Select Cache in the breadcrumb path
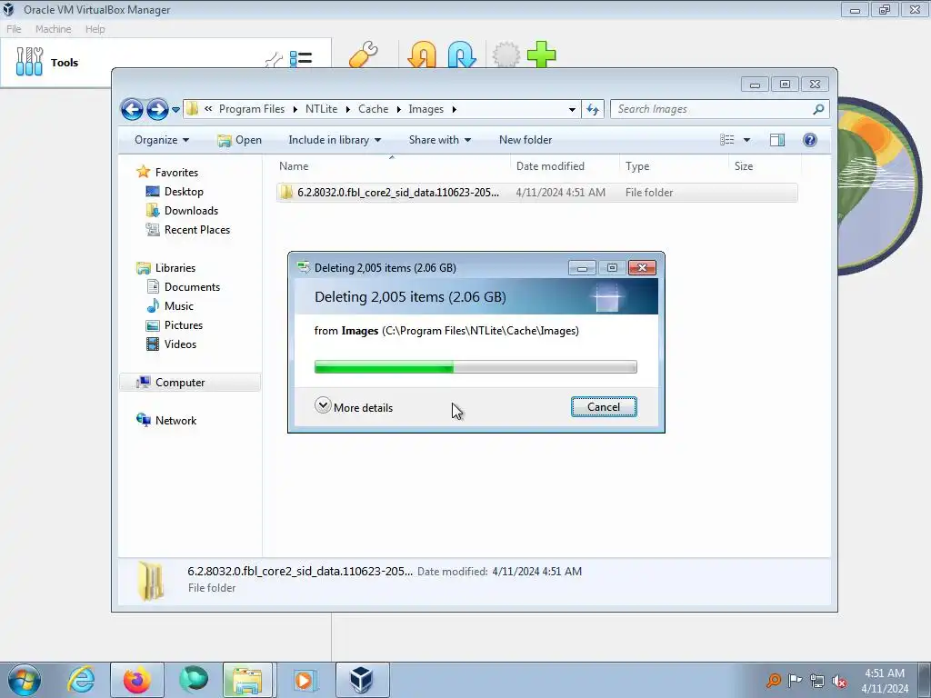 373,109
